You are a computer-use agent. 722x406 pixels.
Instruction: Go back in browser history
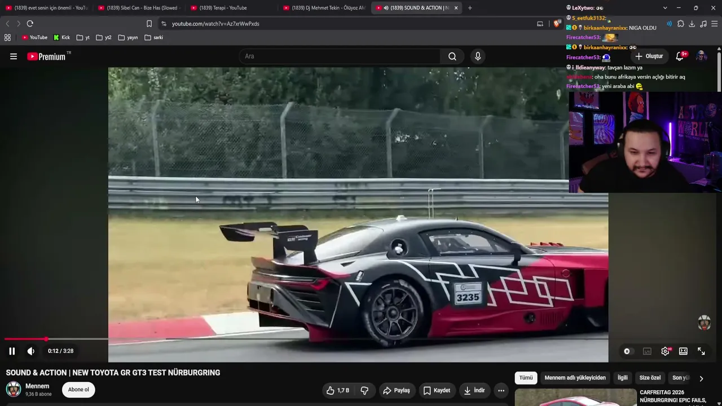tap(7, 24)
